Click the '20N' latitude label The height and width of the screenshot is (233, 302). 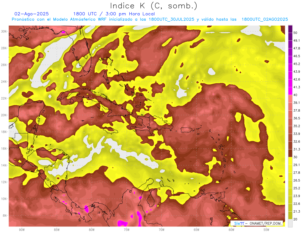(4, 115)
